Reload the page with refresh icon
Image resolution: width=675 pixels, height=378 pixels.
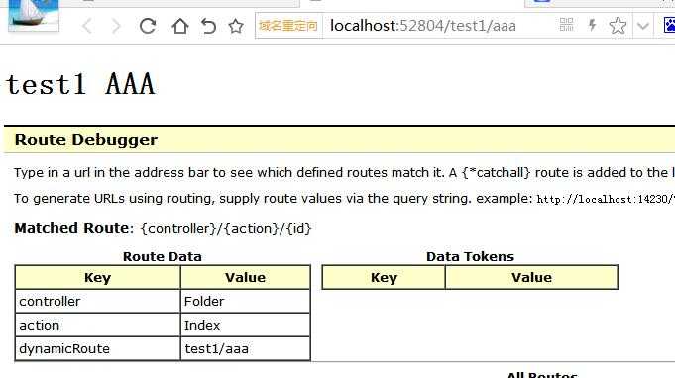tap(148, 26)
